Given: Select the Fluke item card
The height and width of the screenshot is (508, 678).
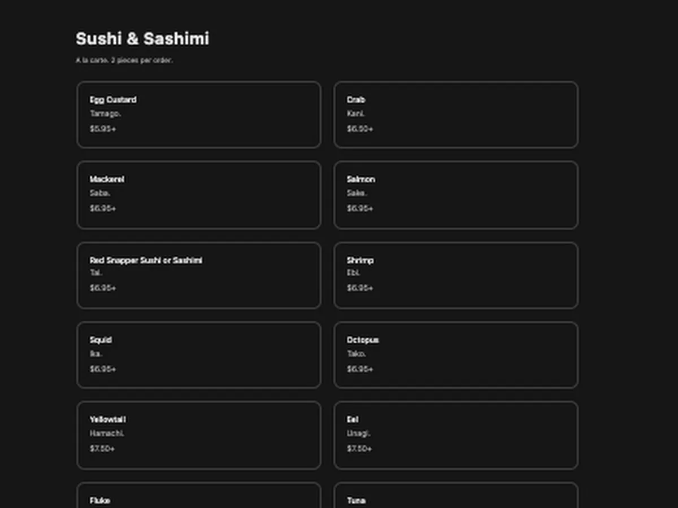Looking at the screenshot, I should [x=198, y=497].
